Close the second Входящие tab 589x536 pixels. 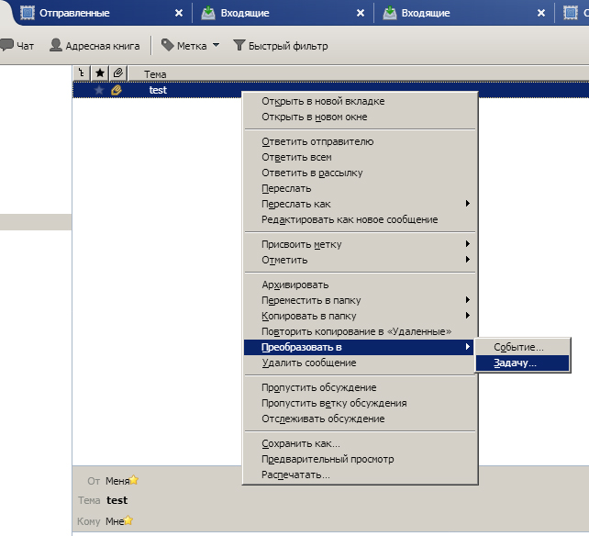pos(541,13)
